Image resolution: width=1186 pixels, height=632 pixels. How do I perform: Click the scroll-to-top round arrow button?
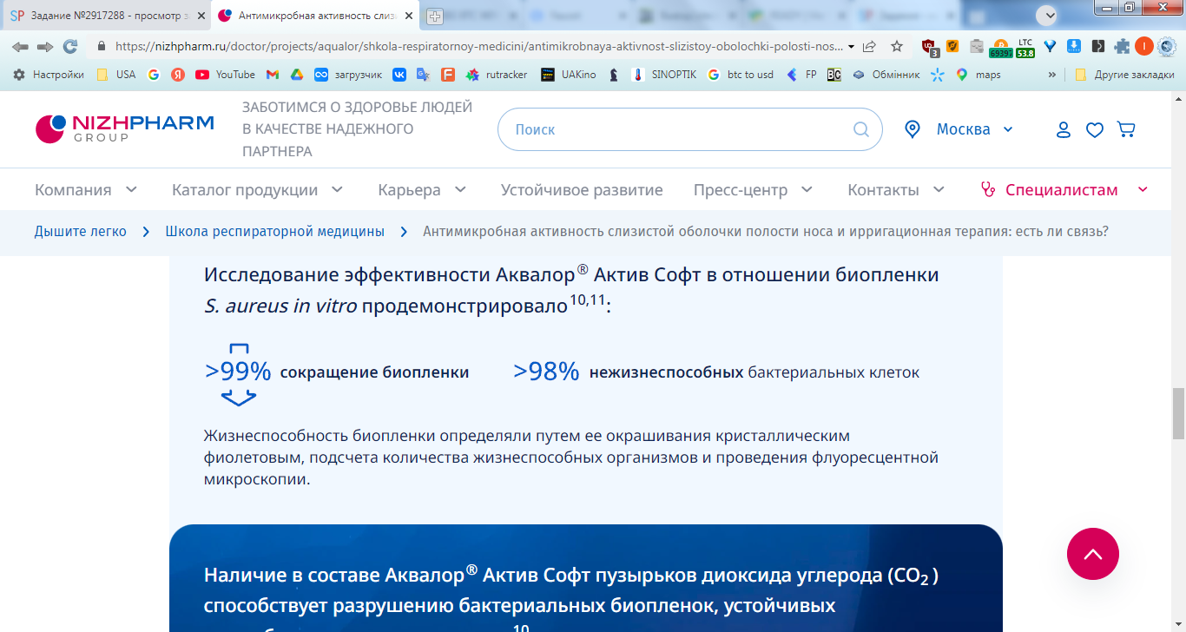[x=1093, y=554]
